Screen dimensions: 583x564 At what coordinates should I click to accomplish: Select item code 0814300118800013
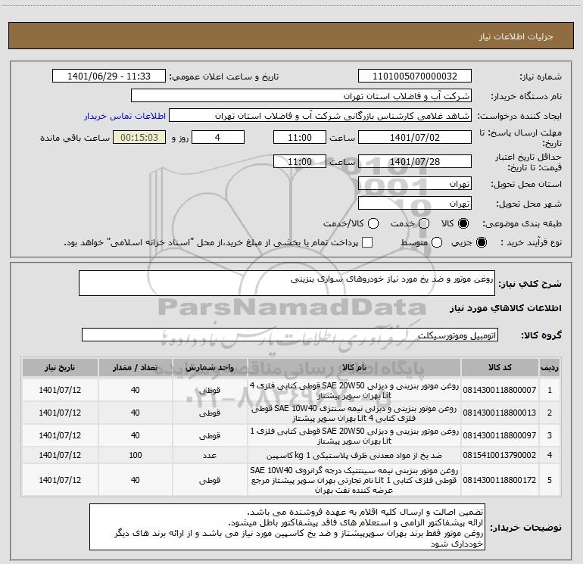[500, 413]
